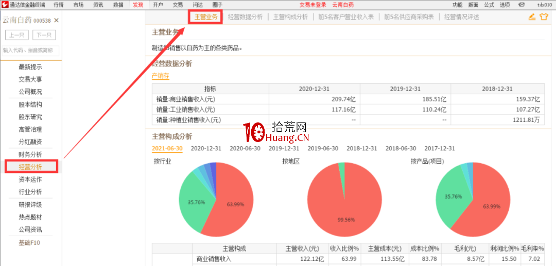The width and height of the screenshot is (556, 266).
Task: Select the 产销存 sub-tab
Action: tap(161, 76)
